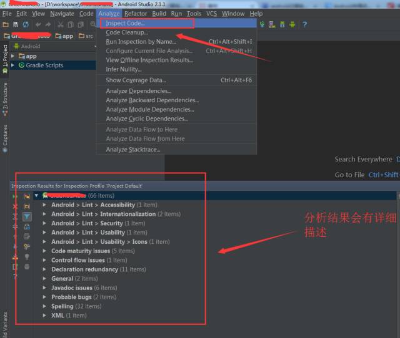This screenshot has height=338, width=400.
Task: Choose Show Coverage Data... entry
Action: (176, 80)
